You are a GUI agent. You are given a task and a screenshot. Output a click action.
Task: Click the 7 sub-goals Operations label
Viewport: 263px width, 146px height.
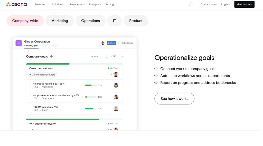click(44, 98)
